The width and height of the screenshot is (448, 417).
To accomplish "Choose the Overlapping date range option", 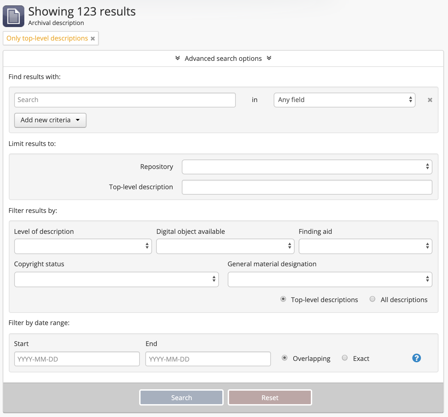I will click(285, 358).
